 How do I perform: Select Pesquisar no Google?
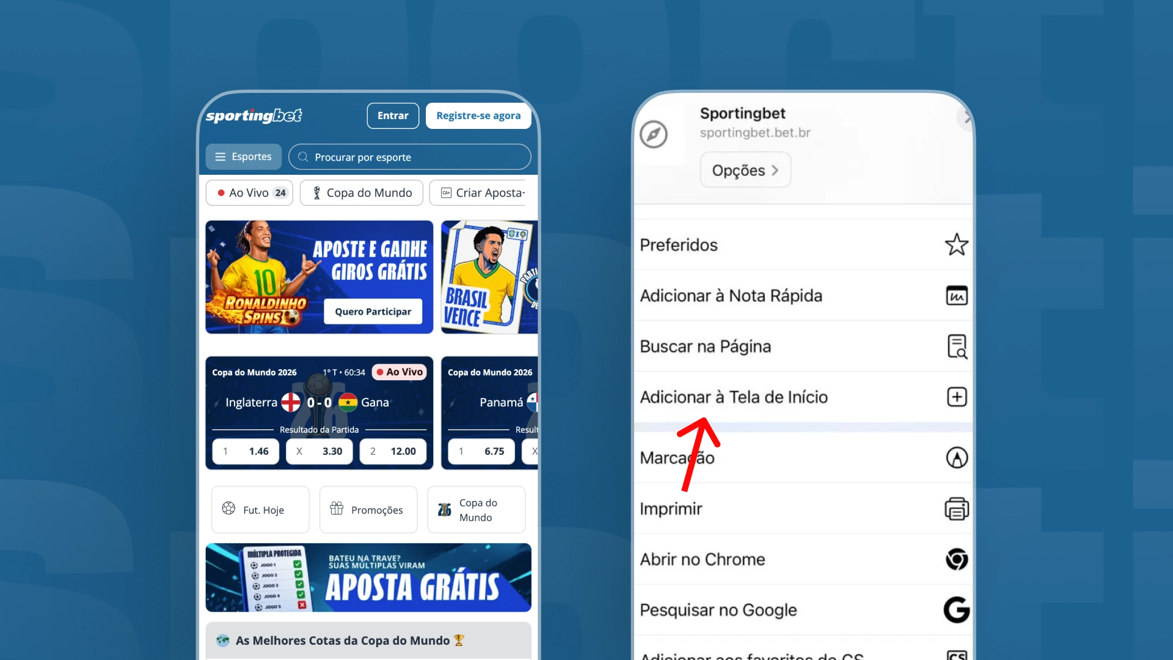click(x=803, y=610)
